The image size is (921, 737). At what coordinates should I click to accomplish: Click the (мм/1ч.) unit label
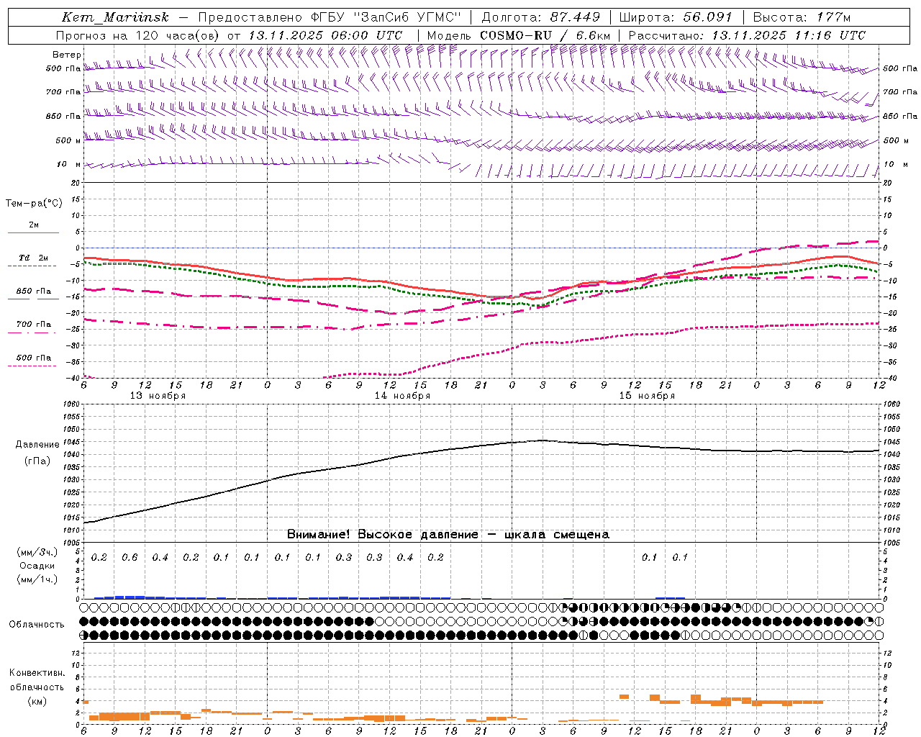(37, 579)
